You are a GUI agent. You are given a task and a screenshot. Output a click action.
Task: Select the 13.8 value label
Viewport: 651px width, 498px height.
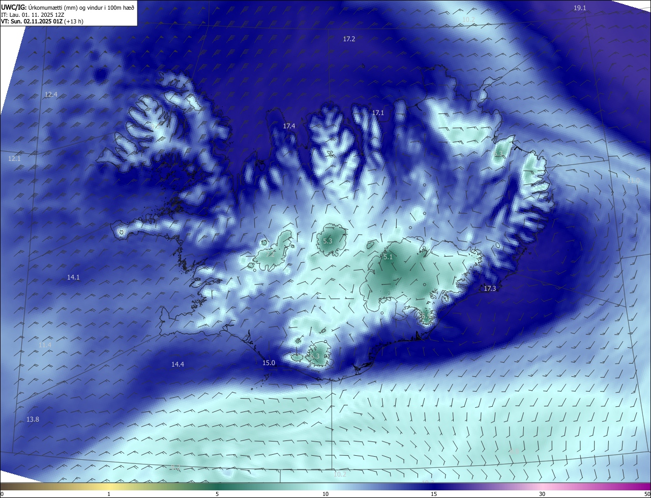click(33, 419)
